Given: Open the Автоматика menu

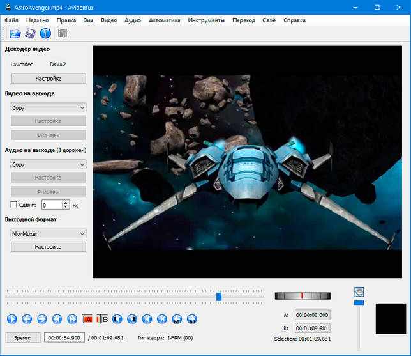Looking at the screenshot, I should 165,20.
